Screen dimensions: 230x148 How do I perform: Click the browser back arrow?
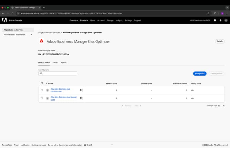pos(3,13)
